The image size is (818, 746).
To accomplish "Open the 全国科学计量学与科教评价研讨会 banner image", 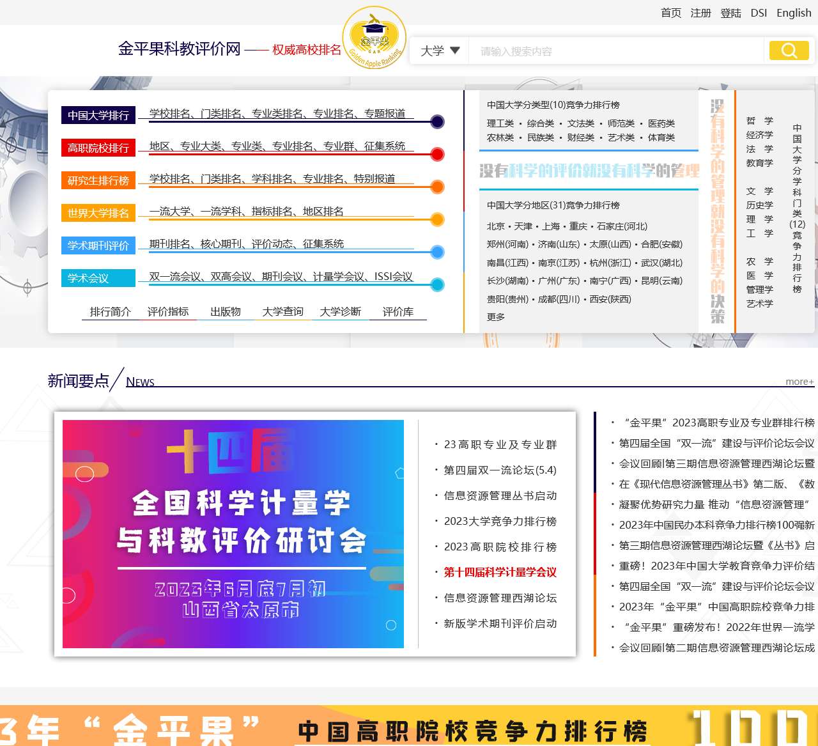I will tap(233, 534).
